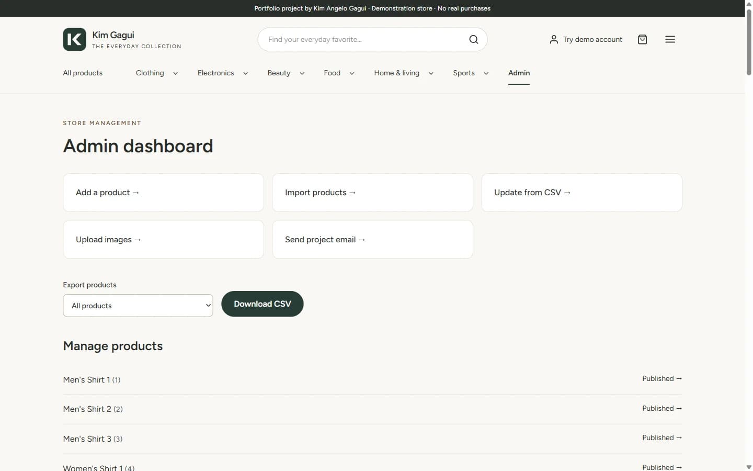Click Published status for Men's Shirt 3
This screenshot has height=471, width=753.
tap(662, 438)
